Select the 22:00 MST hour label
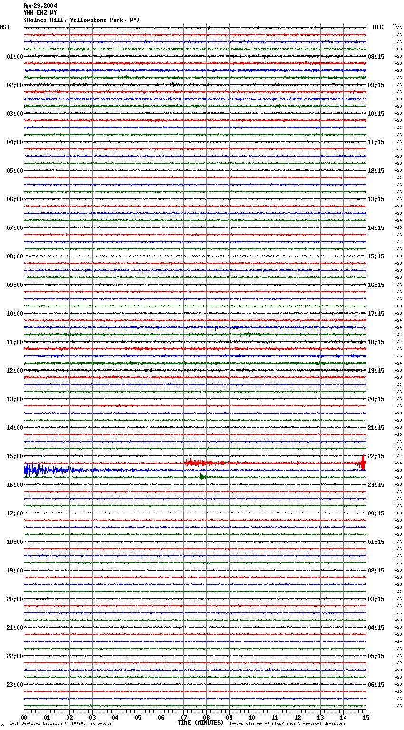 point(15,656)
